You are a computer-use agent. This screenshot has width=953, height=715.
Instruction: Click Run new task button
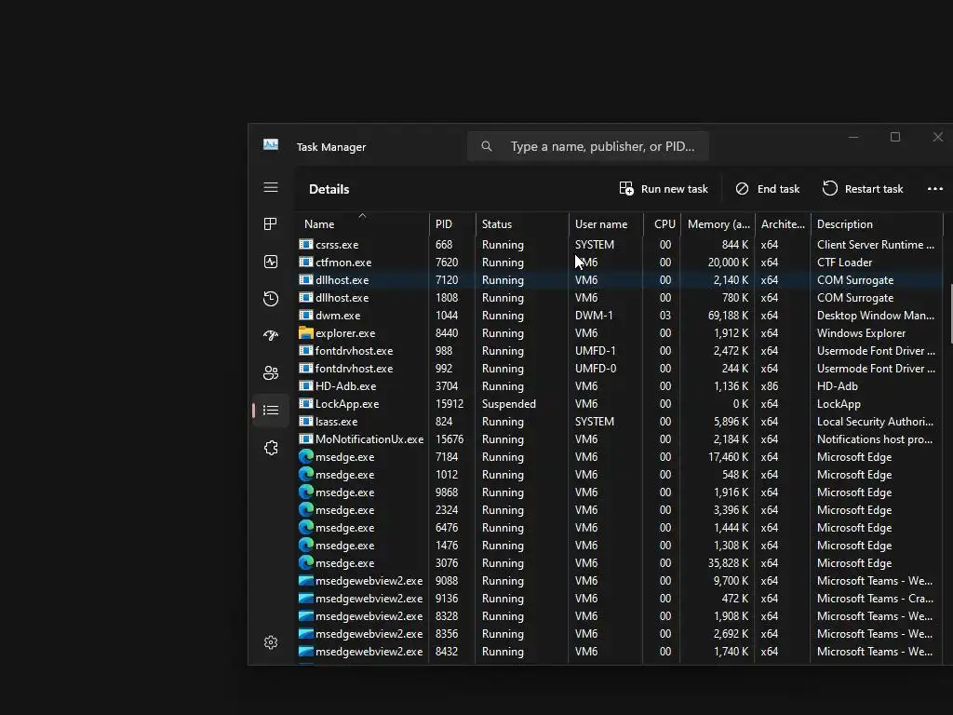click(663, 189)
